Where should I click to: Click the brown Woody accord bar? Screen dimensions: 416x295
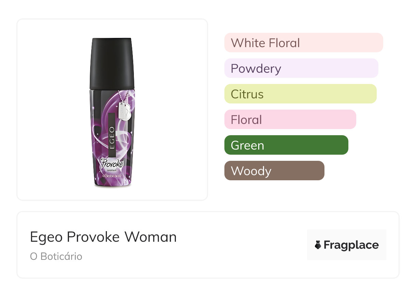[x=274, y=171]
